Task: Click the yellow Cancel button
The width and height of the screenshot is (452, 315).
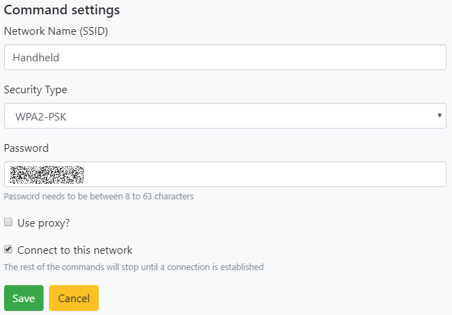Action: click(x=74, y=298)
